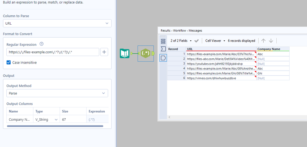Viewport: 307px width, 147px height.
Task: Select the files-abc.com URL cell
Action: click(x=221, y=59)
